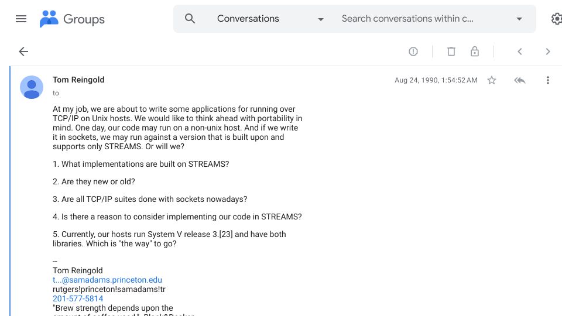The image size is (562, 316).
Task: Open settings gear icon
Action: [x=556, y=19]
